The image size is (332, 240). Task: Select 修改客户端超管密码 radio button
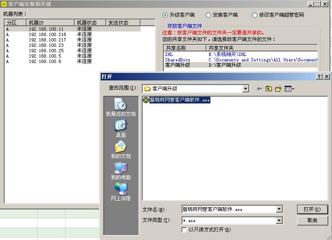(255, 15)
